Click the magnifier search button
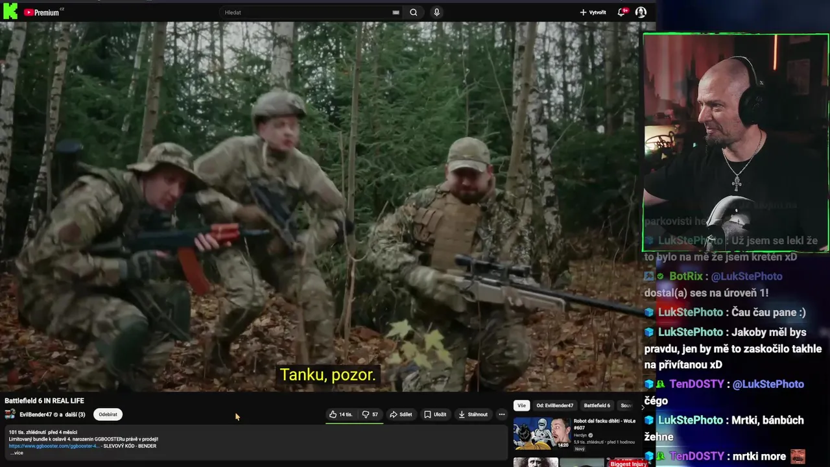Viewport: 830px width, 467px height. click(x=414, y=12)
